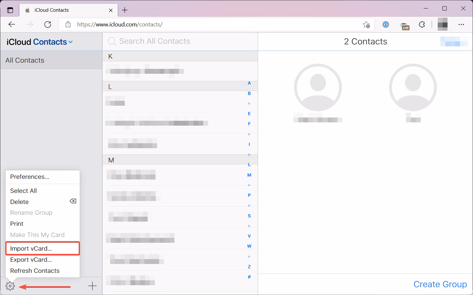Open the settings gear icon
Image resolution: width=473 pixels, height=295 pixels.
(10, 286)
